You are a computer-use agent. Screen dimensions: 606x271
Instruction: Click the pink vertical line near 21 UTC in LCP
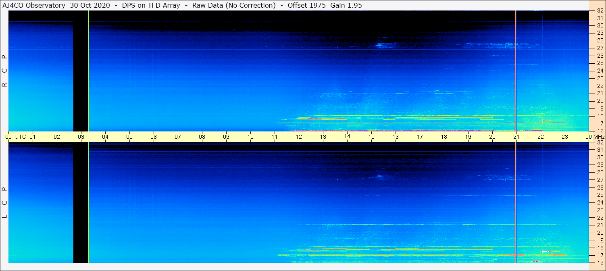516,203
